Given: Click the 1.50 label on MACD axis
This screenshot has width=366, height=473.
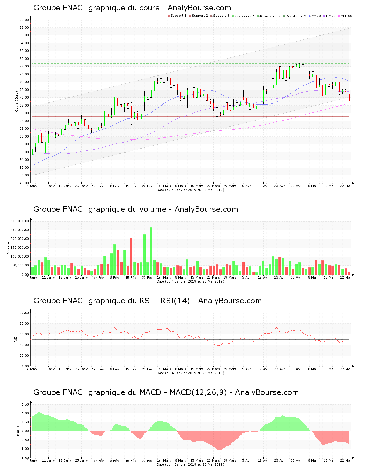Looking at the screenshot, I should tap(26, 404).
